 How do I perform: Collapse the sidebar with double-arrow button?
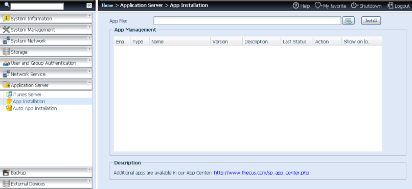pos(89,6)
